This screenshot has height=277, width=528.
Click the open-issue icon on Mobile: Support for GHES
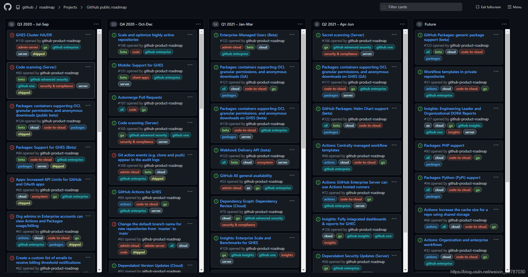click(114, 65)
